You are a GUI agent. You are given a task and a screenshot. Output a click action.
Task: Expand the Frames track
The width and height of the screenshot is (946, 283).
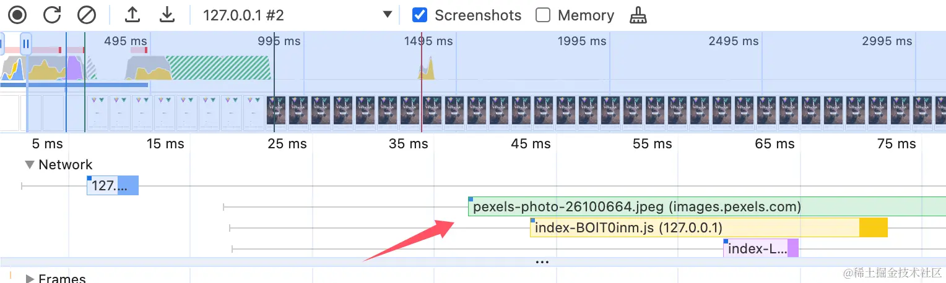[x=30, y=279]
